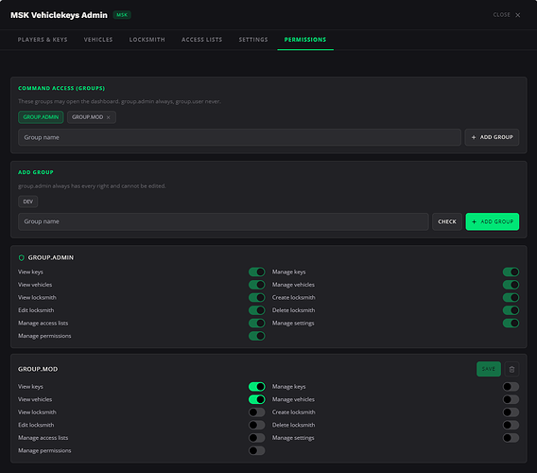The height and width of the screenshot is (473, 537).
Task: Open the Vehicles tab
Action: (x=98, y=40)
